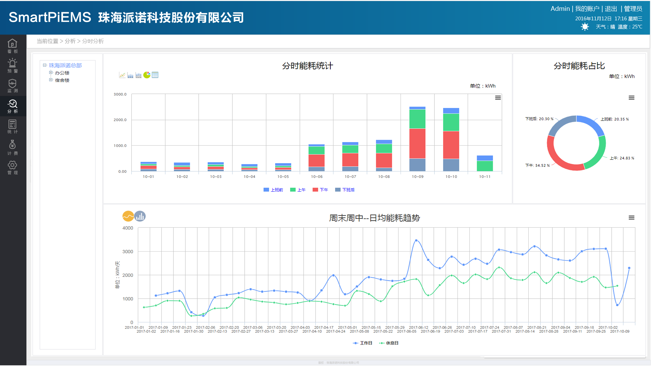Collapse the 珠海派诺总部 tree node
651x366 pixels.
pyautogui.click(x=44, y=65)
